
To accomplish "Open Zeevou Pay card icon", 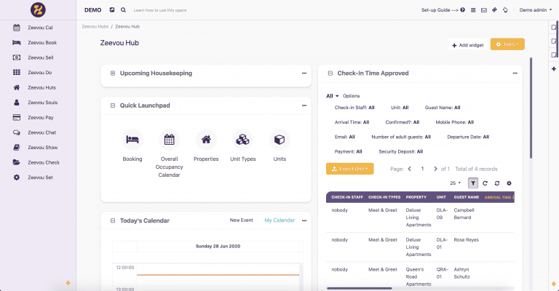I will click(17, 117).
